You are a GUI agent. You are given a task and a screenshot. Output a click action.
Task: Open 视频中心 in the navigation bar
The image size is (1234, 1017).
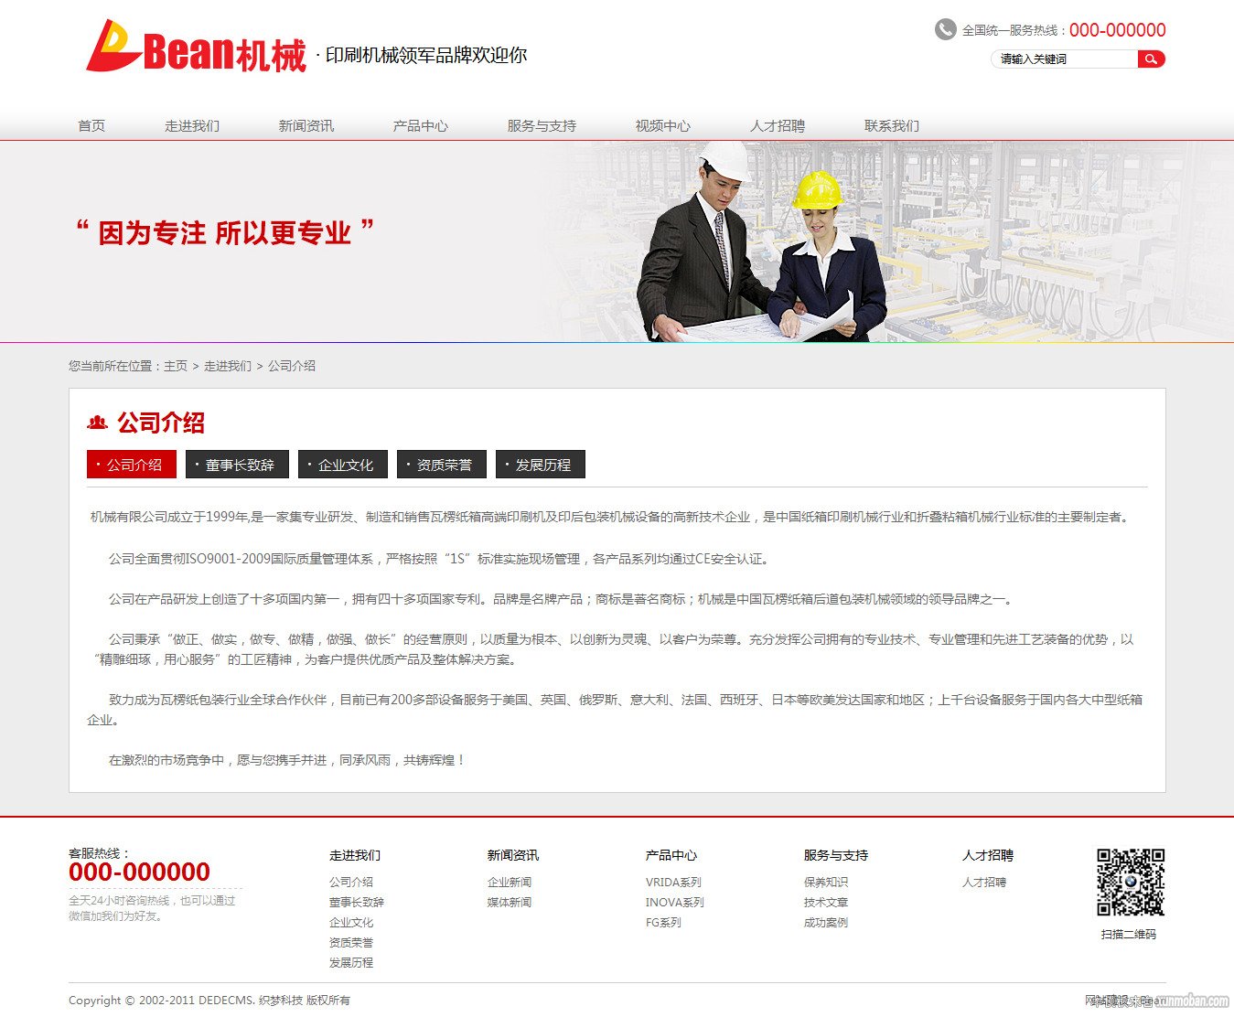(x=663, y=126)
